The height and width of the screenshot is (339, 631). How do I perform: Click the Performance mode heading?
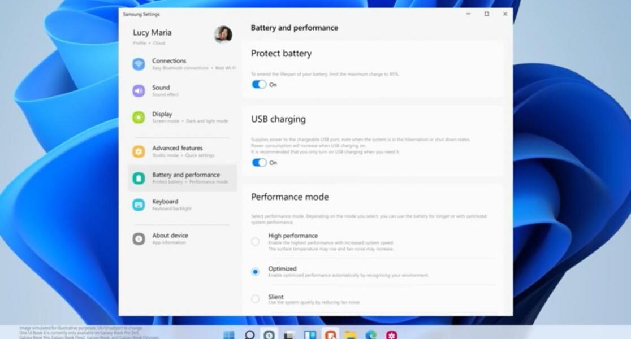click(289, 197)
